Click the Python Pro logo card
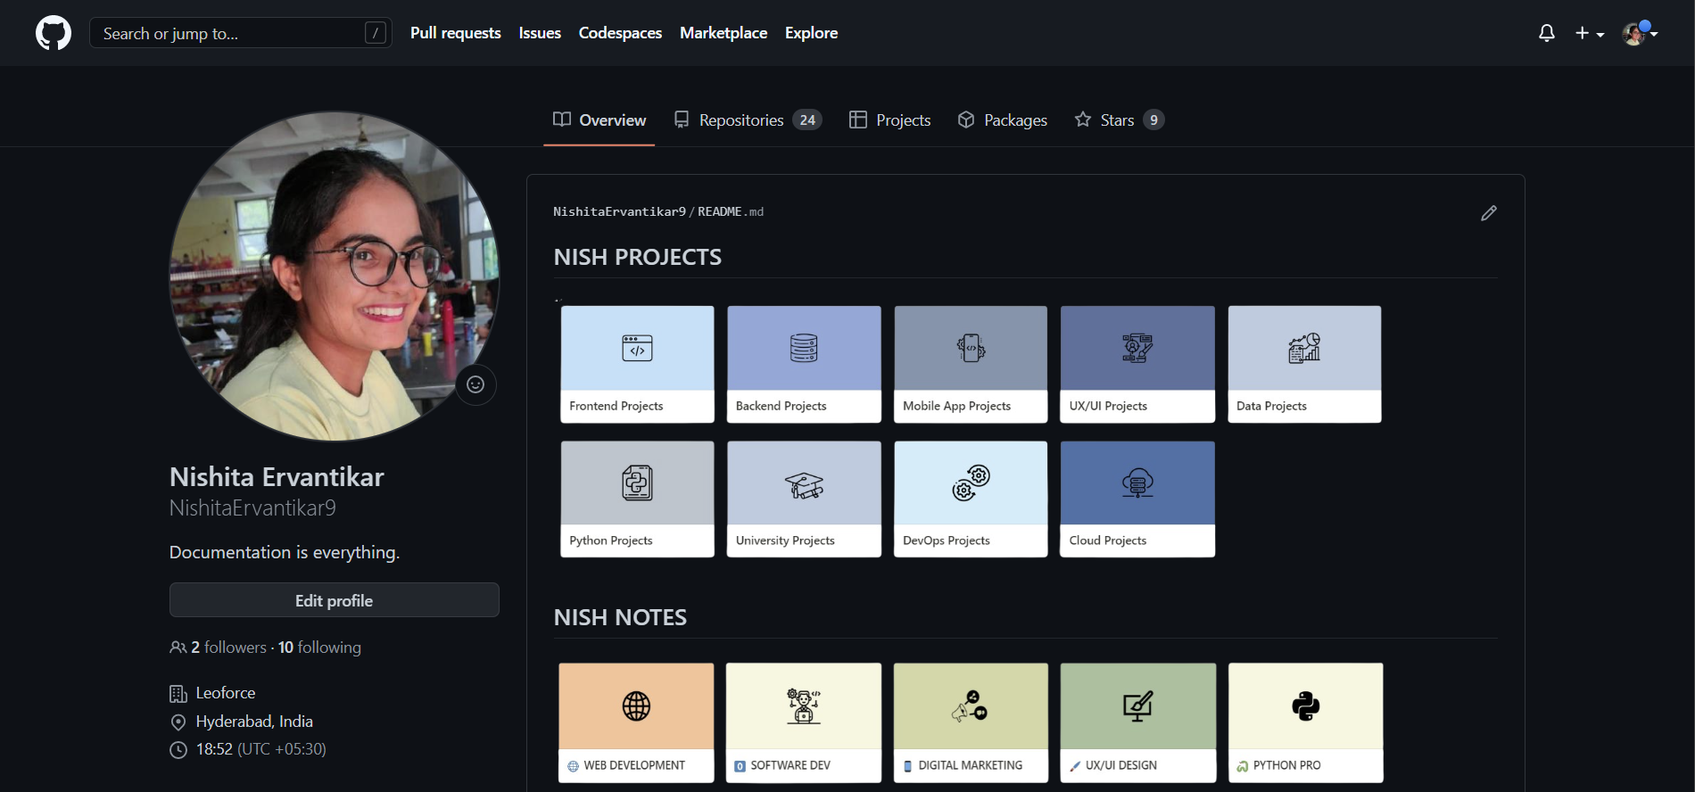The width and height of the screenshot is (1695, 792). tap(1305, 706)
